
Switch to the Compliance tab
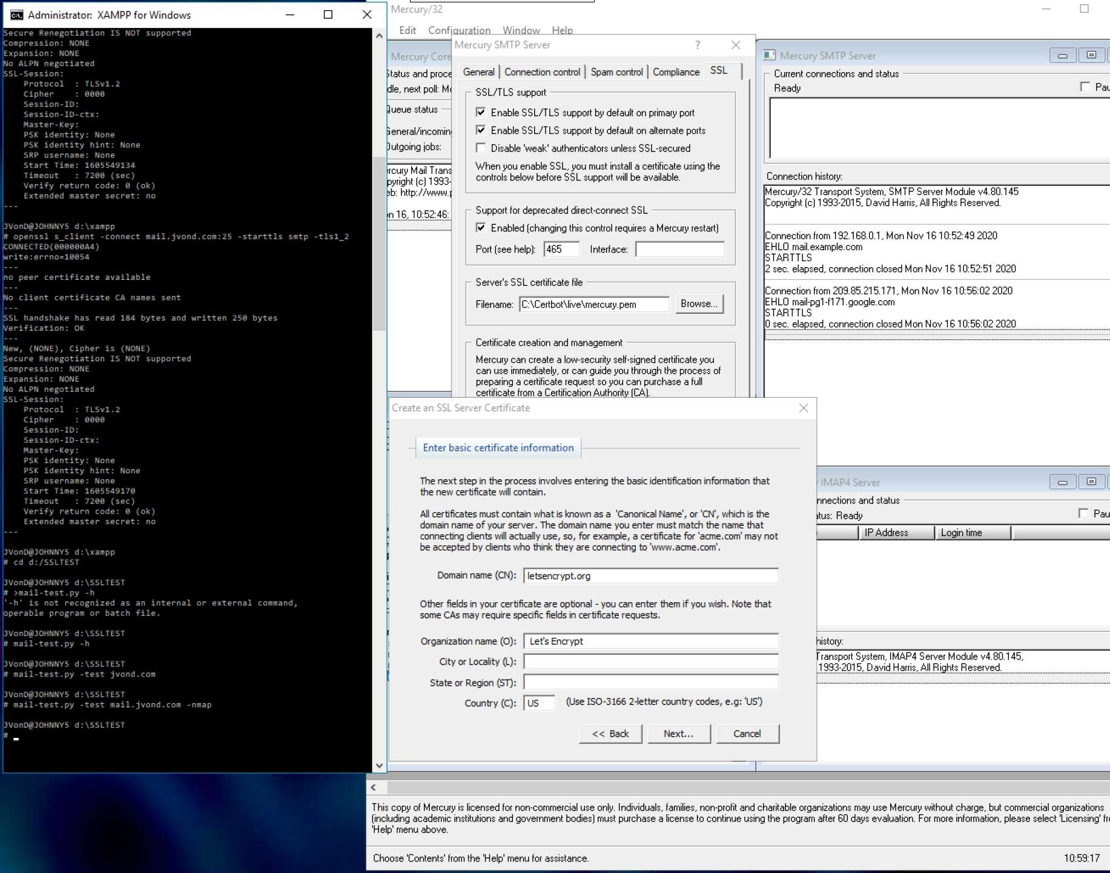click(x=676, y=72)
